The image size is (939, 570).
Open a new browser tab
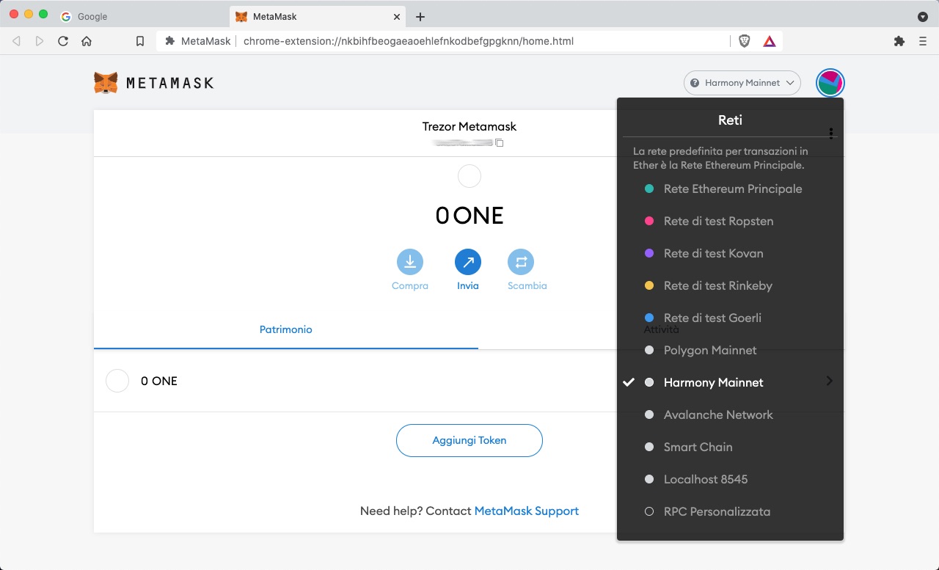coord(420,16)
